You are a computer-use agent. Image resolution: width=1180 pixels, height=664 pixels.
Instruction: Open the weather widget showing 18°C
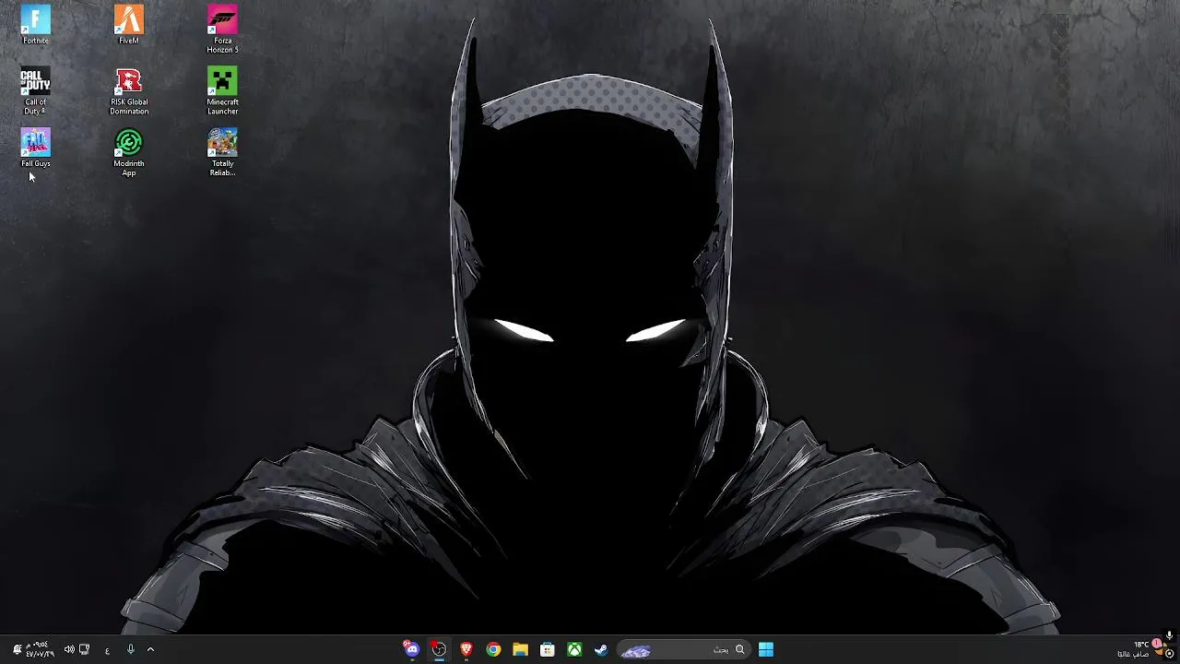pos(1142,649)
